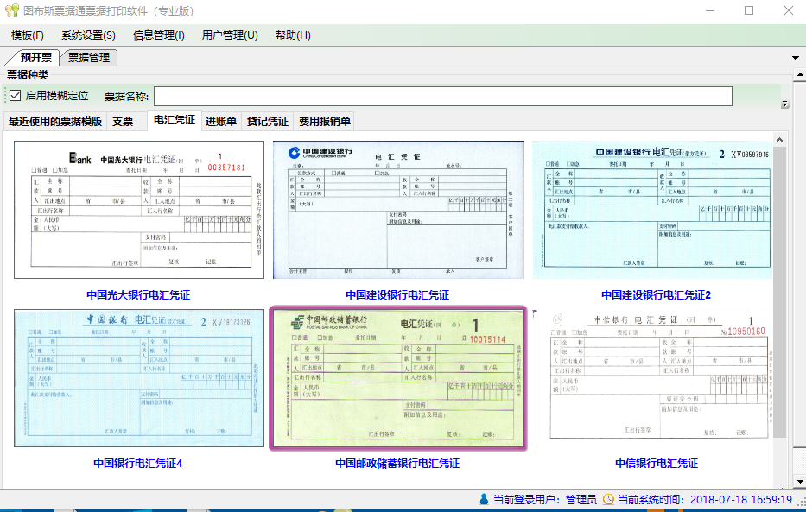Image resolution: width=806 pixels, height=512 pixels.
Task: Click the 中国建设银行电汇凭证2 link
Action: tap(656, 295)
